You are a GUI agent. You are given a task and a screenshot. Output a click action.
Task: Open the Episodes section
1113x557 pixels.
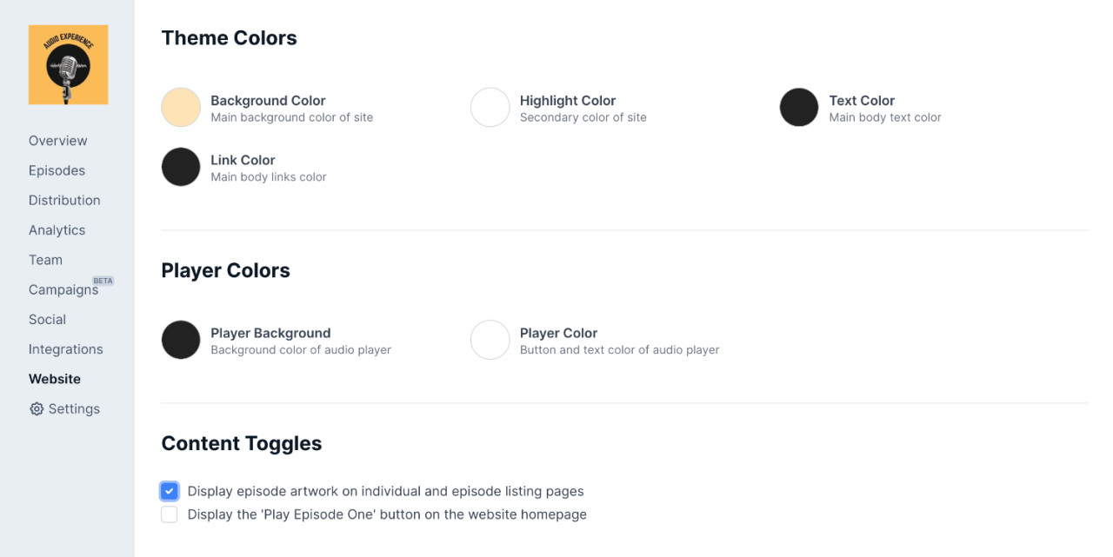(57, 170)
